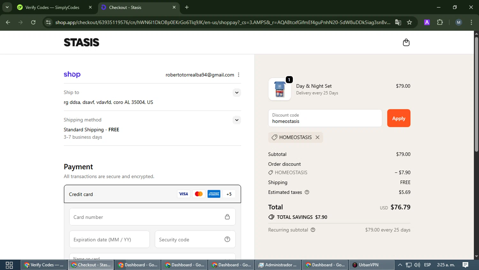The image size is (479, 270).
Task: Click the Card number field
Action: (x=152, y=217)
